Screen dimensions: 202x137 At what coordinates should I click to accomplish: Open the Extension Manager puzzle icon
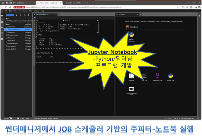tap(2, 39)
